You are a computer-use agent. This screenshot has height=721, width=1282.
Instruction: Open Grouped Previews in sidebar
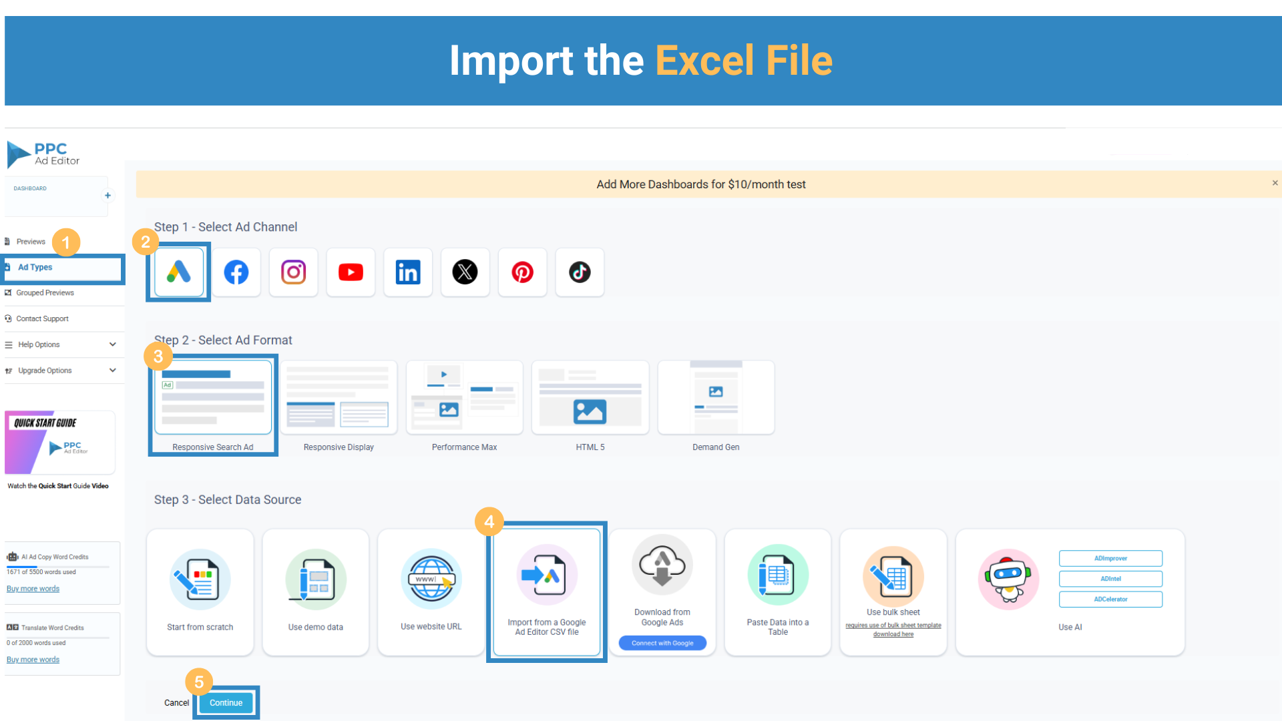(x=45, y=293)
